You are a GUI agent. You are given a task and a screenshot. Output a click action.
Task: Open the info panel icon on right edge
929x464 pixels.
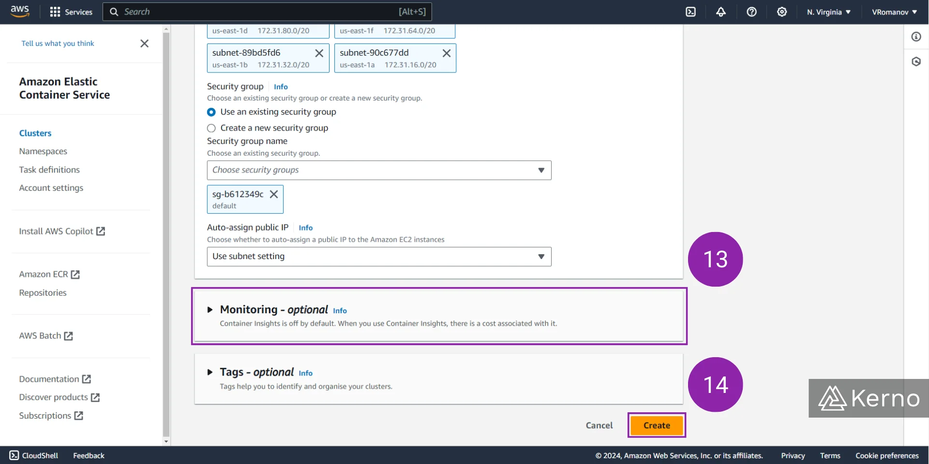coord(916,37)
